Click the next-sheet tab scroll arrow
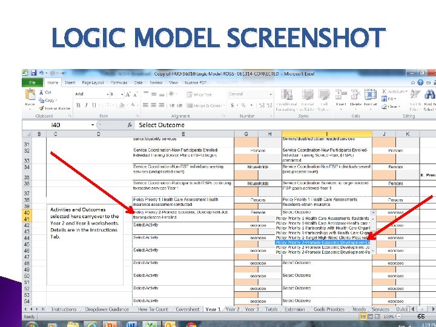This screenshot has width=436, height=327. pyautogui.click(x=37, y=309)
